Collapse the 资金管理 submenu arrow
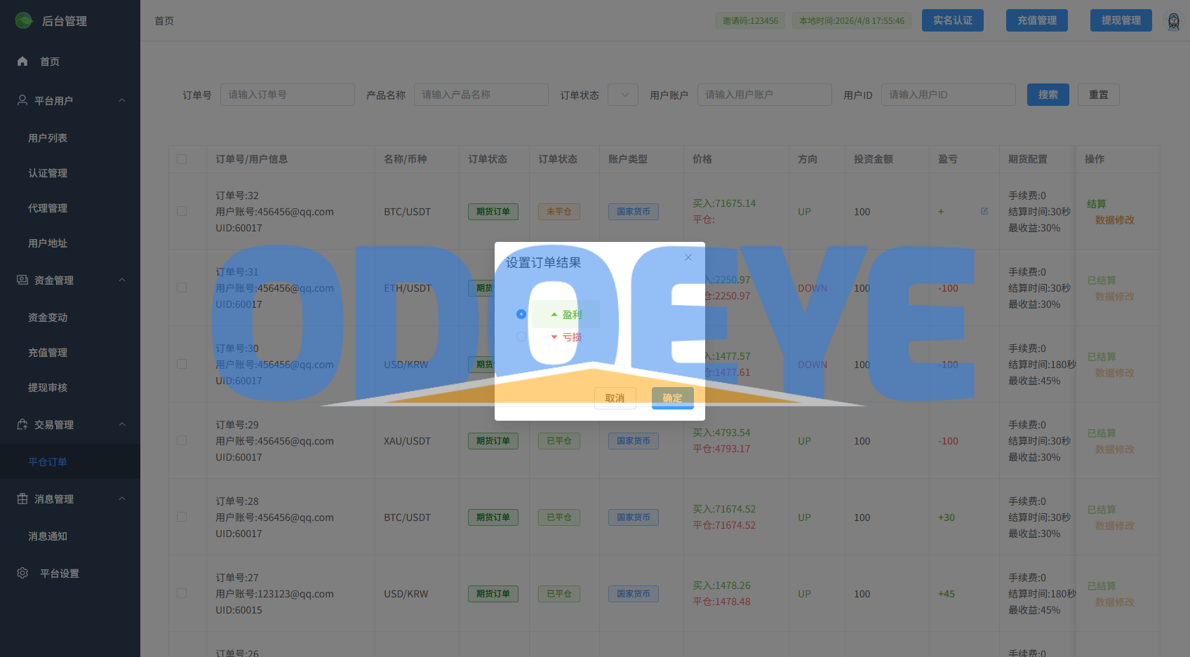This screenshot has height=657, width=1190. click(x=122, y=280)
